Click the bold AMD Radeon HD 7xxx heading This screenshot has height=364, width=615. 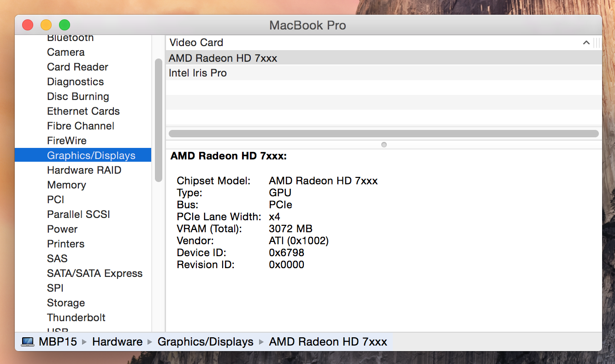pyautogui.click(x=229, y=156)
